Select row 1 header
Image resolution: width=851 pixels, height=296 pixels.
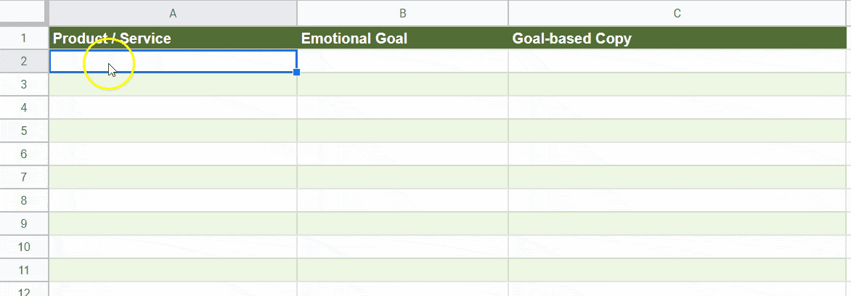(x=24, y=38)
